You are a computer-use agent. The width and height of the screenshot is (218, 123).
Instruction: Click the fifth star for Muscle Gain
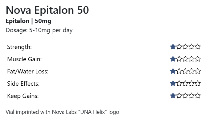pos(198,59)
